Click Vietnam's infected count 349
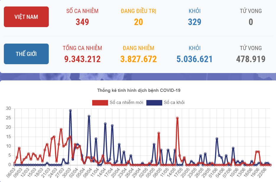Screen dimensions: 276x182 [82, 22]
